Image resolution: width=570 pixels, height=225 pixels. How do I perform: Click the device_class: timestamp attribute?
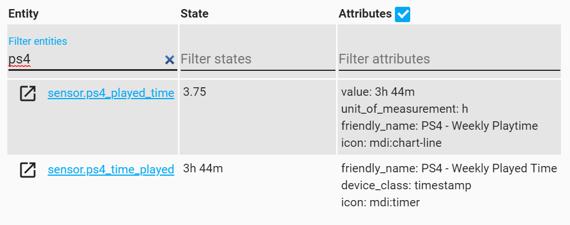click(406, 185)
